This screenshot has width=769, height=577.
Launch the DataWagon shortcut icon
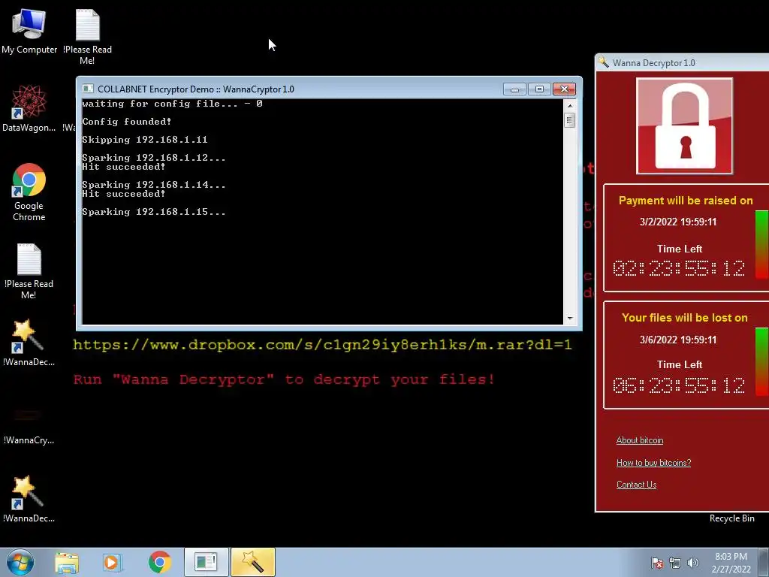29,108
